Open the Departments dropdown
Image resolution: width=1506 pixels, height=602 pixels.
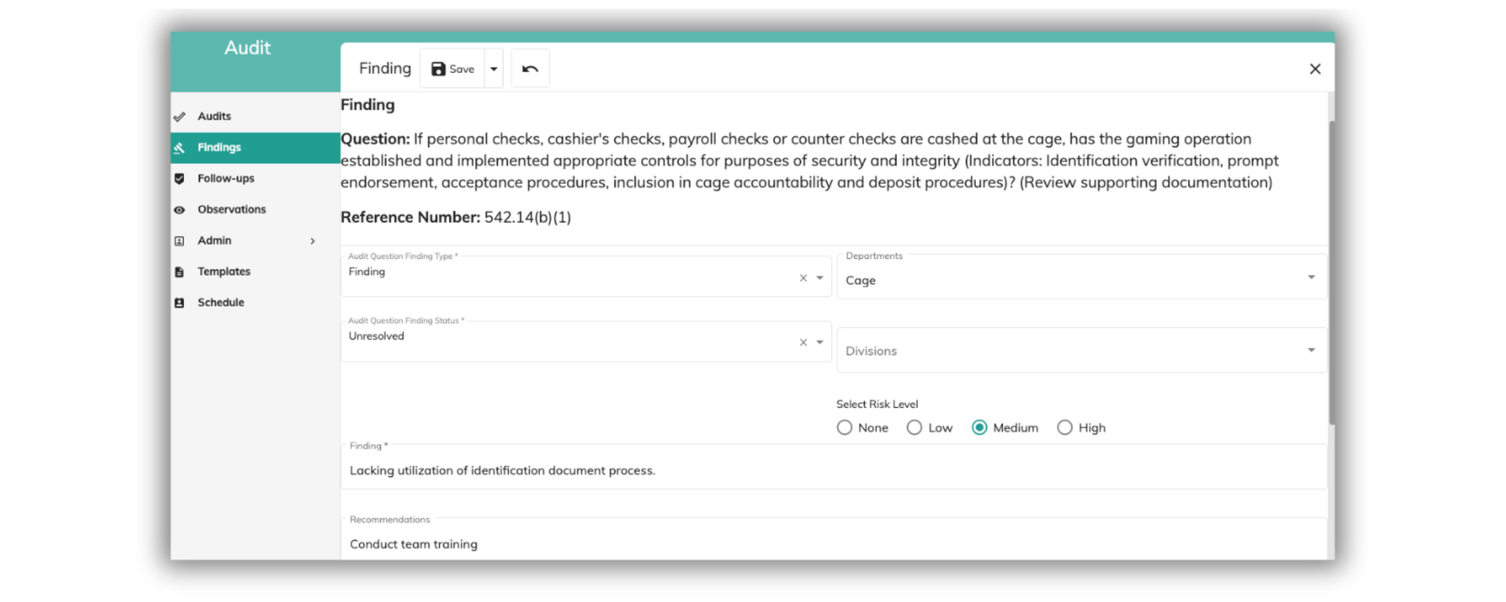tap(1311, 277)
